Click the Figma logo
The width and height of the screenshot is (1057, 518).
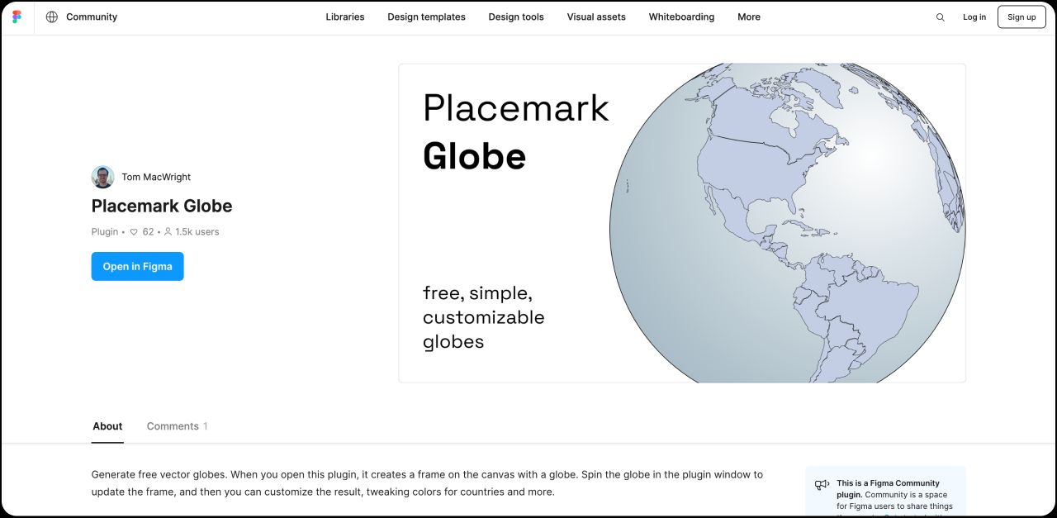(17, 17)
